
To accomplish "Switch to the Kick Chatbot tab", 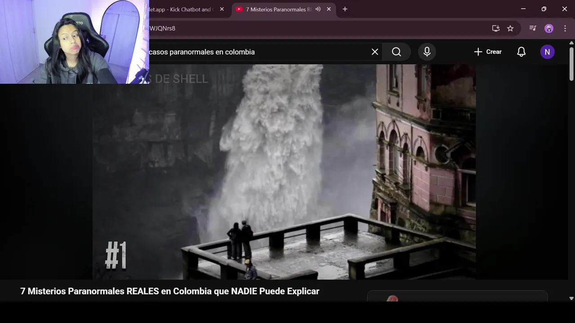I will pyautogui.click(x=184, y=9).
